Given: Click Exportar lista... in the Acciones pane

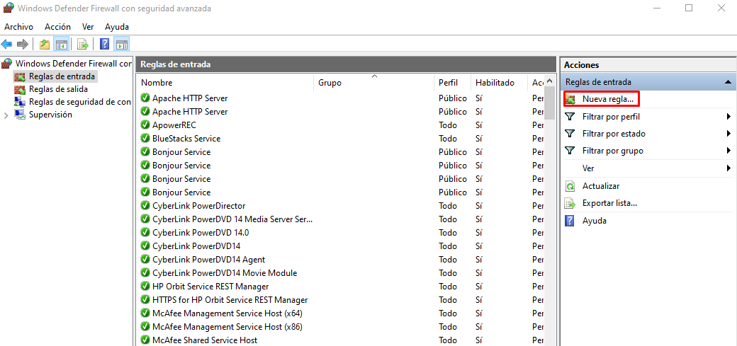Looking at the screenshot, I should click(x=609, y=203).
